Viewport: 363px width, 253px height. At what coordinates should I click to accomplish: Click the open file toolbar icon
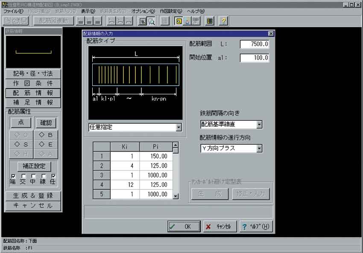[15, 21]
